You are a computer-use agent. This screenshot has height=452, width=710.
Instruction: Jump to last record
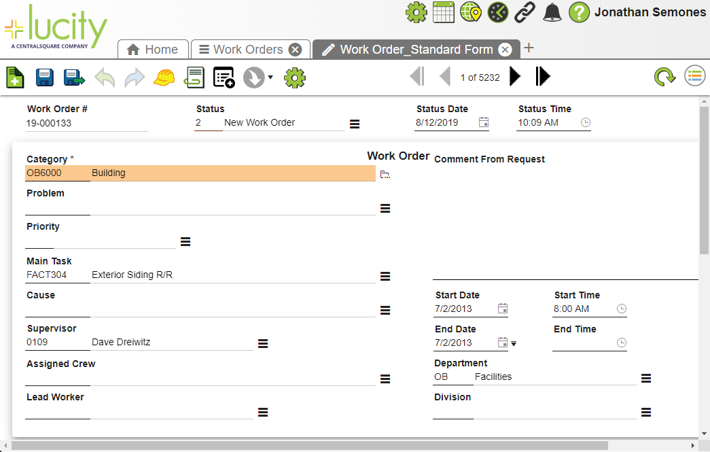coord(542,76)
